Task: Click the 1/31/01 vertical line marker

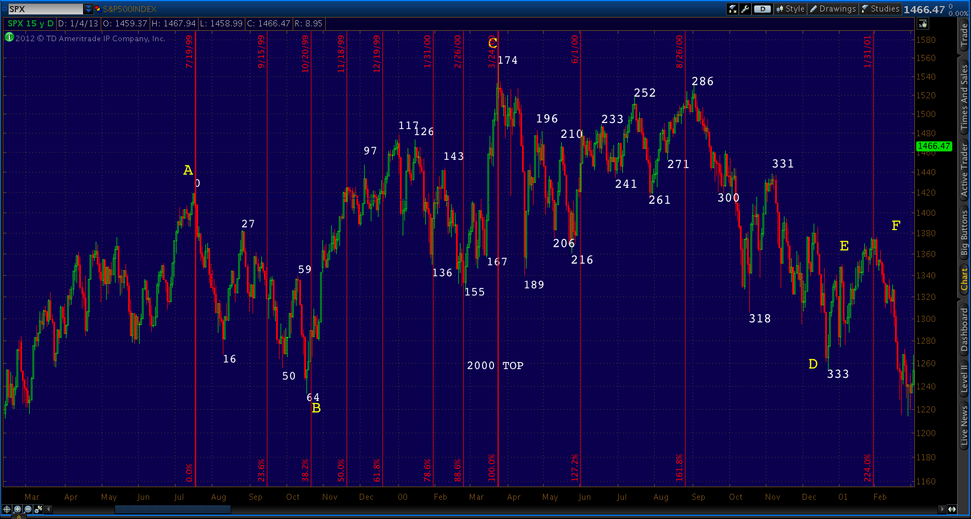Action: pyautogui.click(x=868, y=52)
